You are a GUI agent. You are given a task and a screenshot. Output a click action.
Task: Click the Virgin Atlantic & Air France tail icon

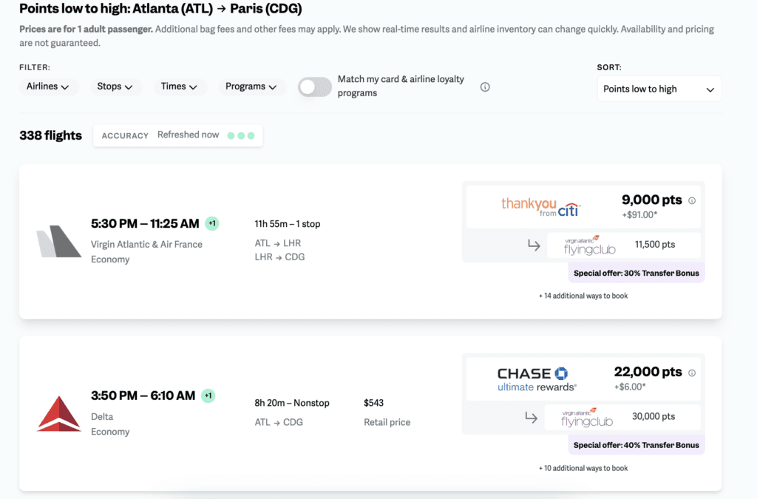(59, 242)
